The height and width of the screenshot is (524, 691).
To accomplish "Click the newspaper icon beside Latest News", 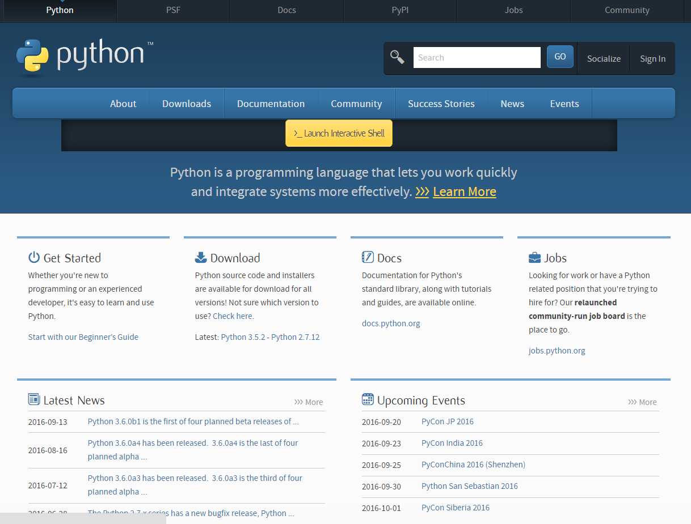I will 34,399.
